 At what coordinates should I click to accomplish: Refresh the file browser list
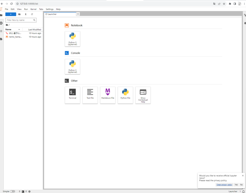[x=32, y=14]
